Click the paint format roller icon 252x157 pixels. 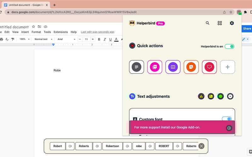pos(13,39)
